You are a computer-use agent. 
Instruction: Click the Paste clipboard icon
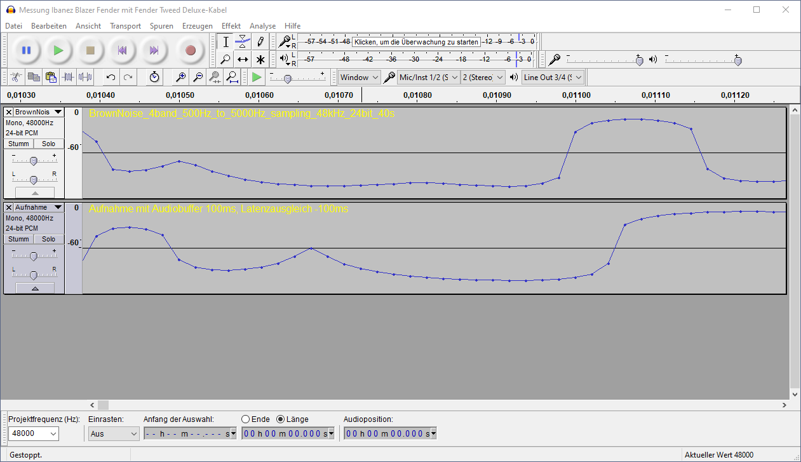click(51, 77)
